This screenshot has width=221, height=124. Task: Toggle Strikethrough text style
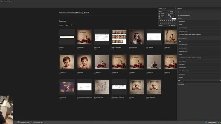click(175, 21)
